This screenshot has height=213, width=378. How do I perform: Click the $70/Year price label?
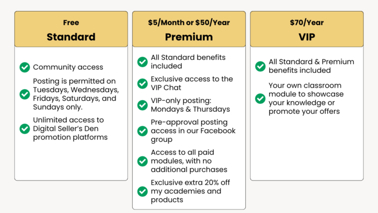307,23
